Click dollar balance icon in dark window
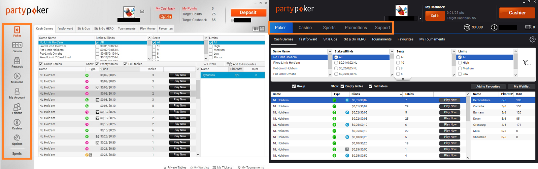Viewport: 538px width, 169px height. click(494, 27)
